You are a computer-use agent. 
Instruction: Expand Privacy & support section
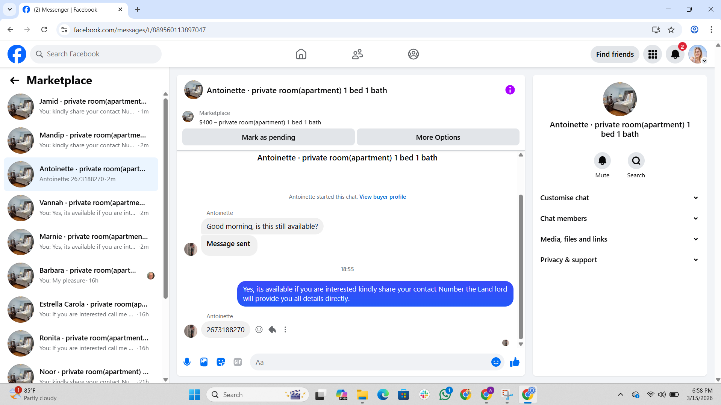[x=620, y=260]
